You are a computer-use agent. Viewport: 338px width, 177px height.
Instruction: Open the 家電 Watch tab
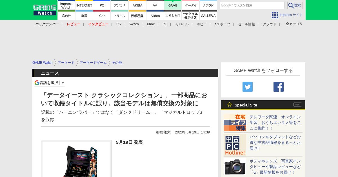84,15
